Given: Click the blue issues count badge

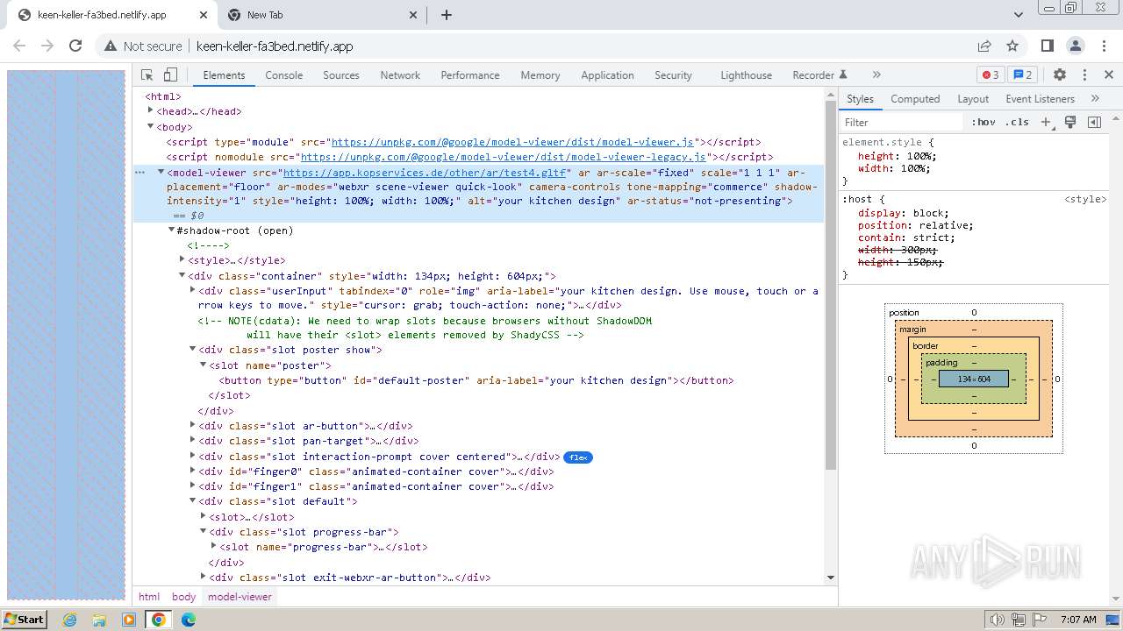Looking at the screenshot, I should coord(1021,75).
